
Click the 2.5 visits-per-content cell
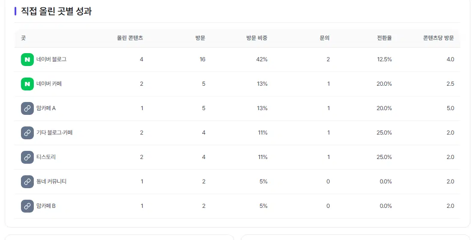pos(450,84)
